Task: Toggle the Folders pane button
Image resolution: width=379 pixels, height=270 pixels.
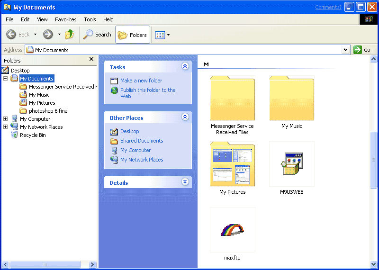Action: point(133,35)
